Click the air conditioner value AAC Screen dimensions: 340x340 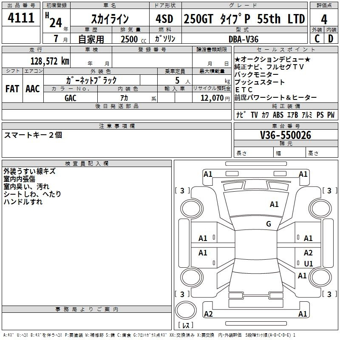[x=33, y=89]
